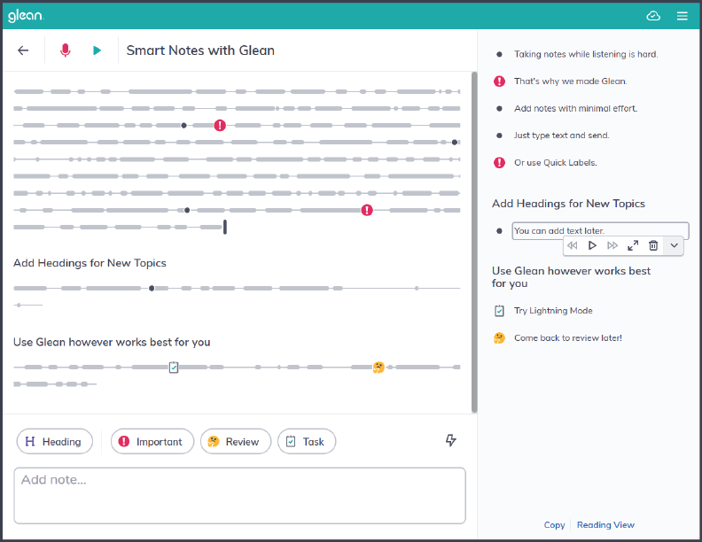Select note 'Add notes with minimal effort.'
This screenshot has width=702, height=542.
(x=576, y=109)
